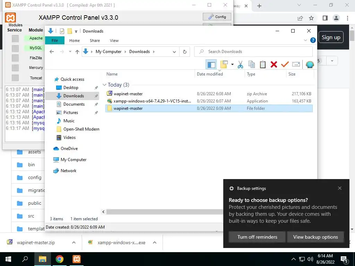
Task: Open the XAMPP Config button
Action: point(217,17)
